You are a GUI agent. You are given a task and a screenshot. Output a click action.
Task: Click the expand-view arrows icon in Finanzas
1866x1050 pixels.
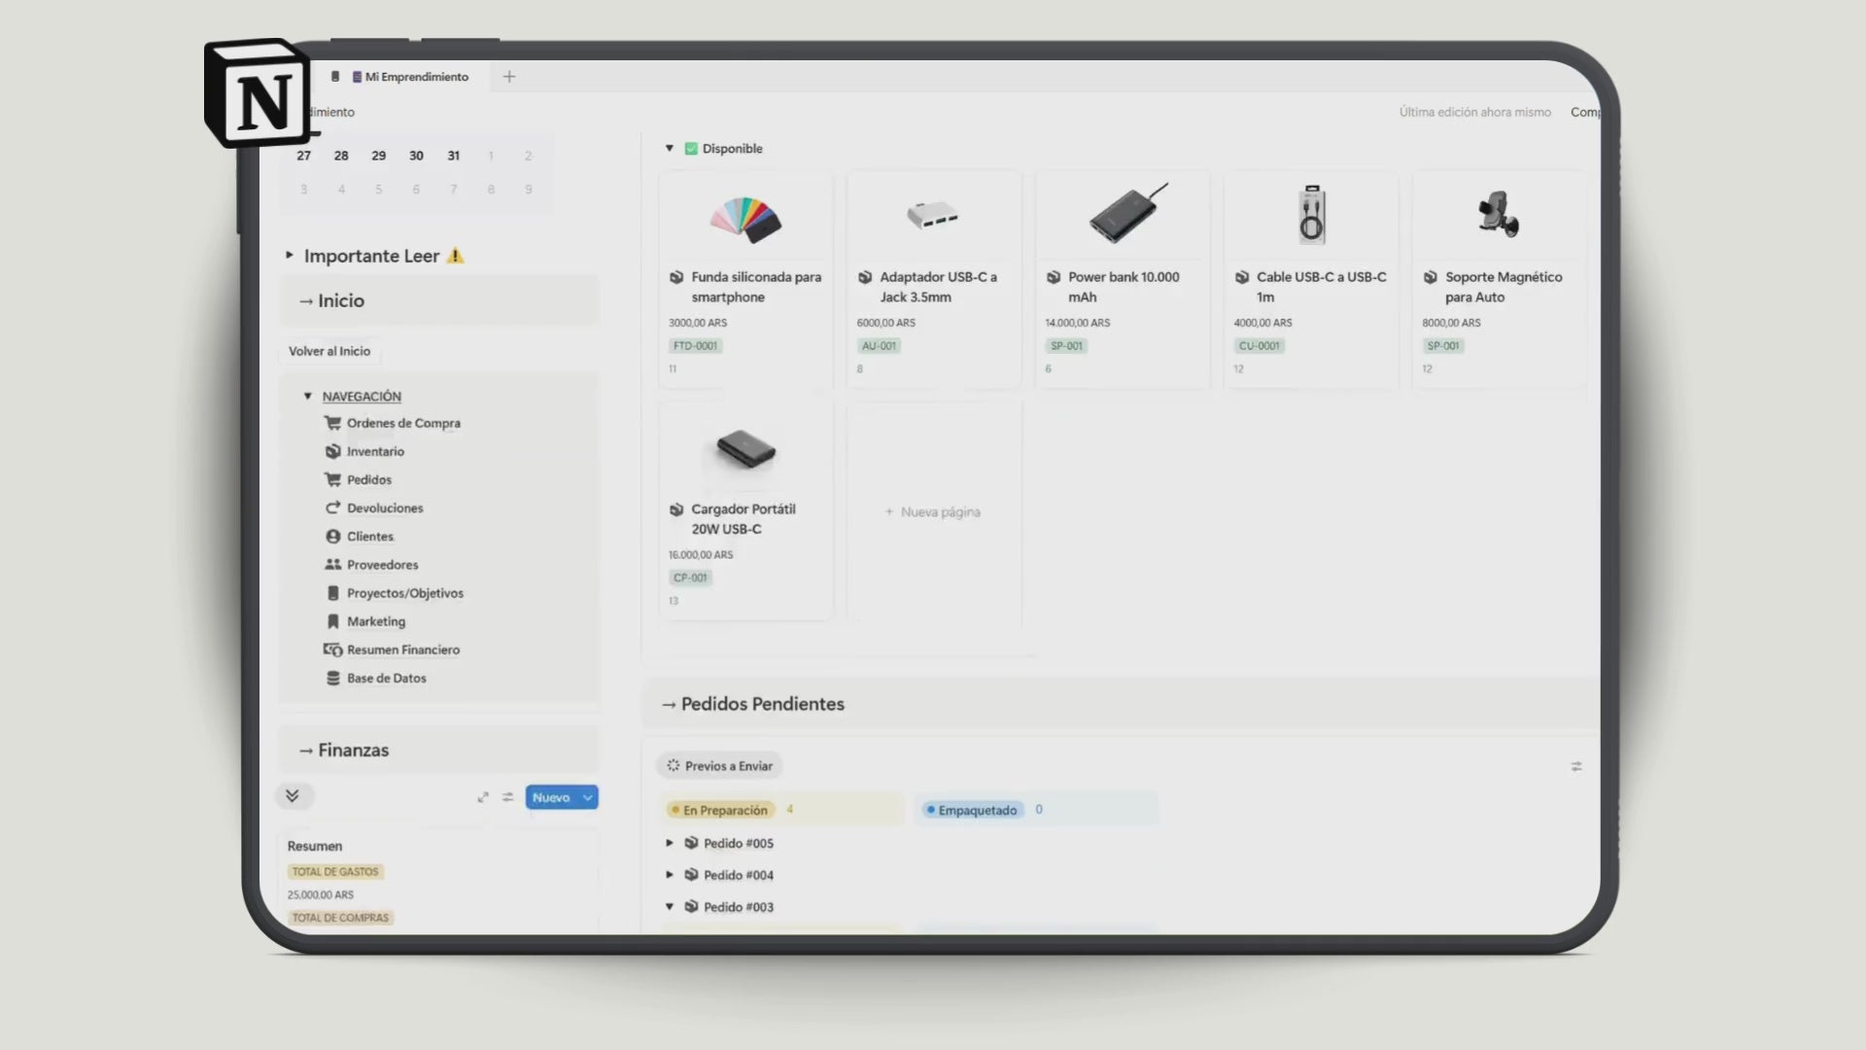click(x=483, y=797)
